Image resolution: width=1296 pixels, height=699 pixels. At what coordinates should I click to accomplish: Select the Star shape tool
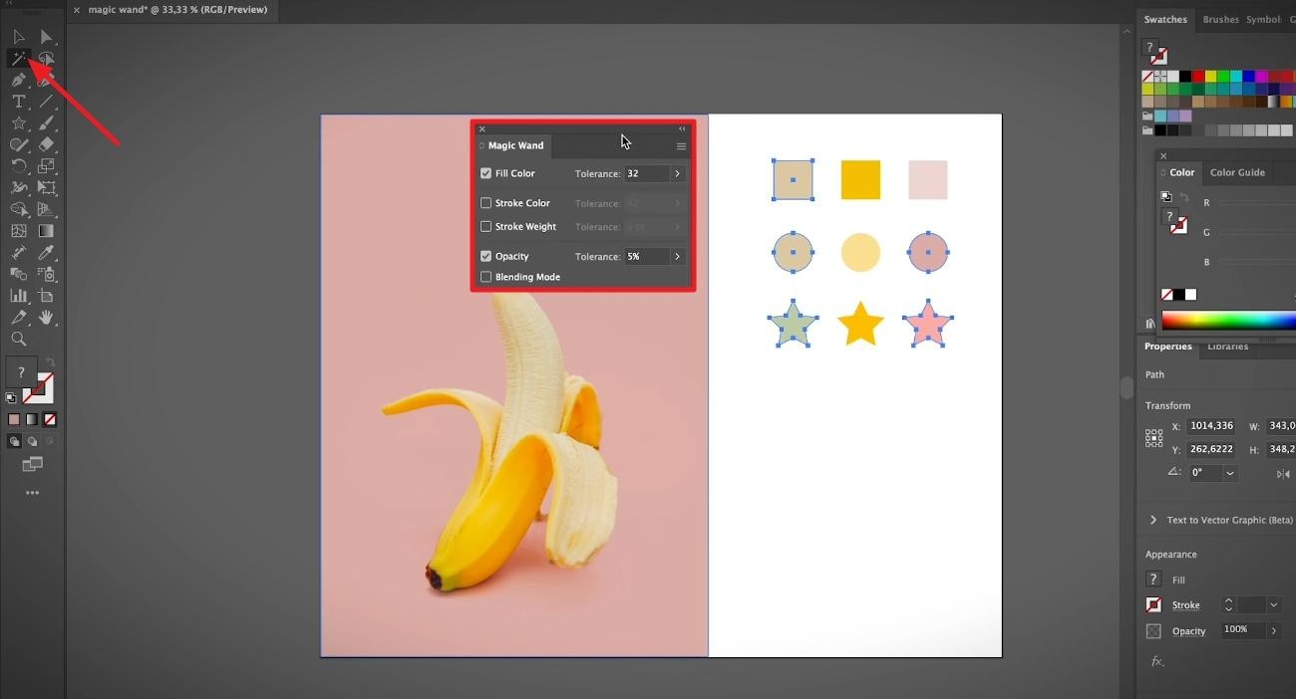click(x=19, y=123)
